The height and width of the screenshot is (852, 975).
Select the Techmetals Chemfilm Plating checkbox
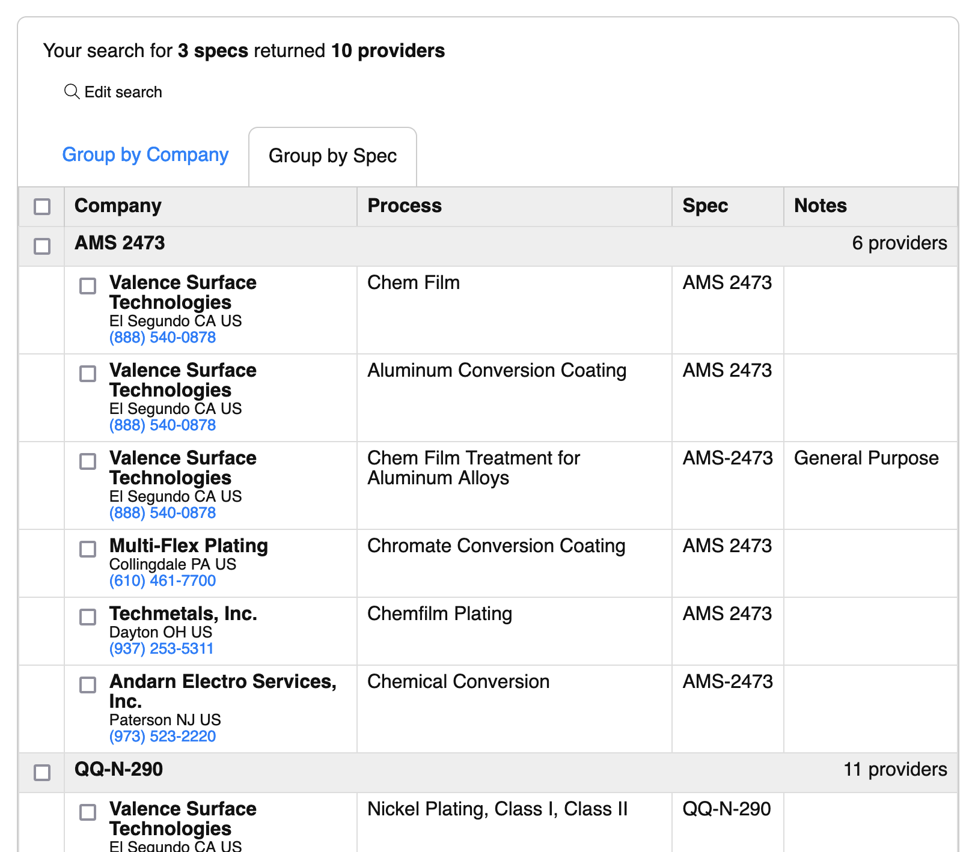pos(88,617)
